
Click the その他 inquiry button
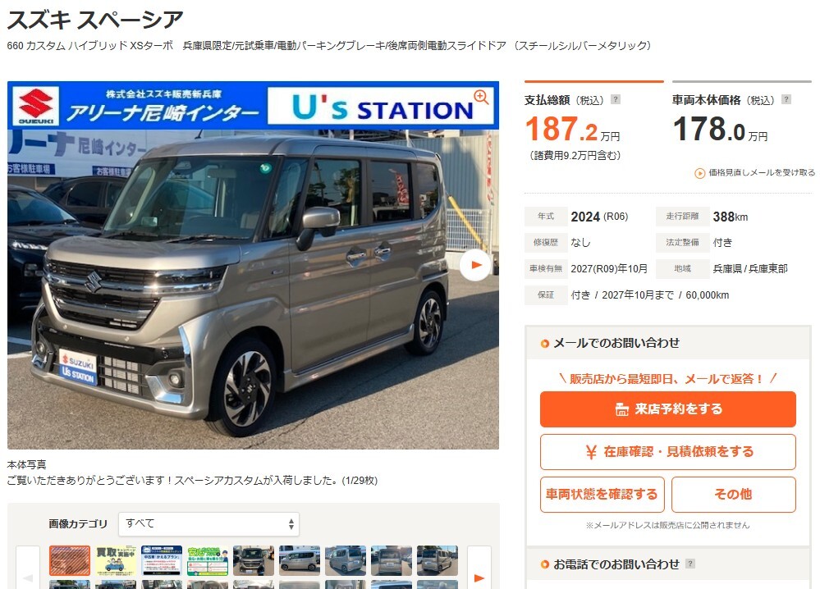[x=733, y=495]
